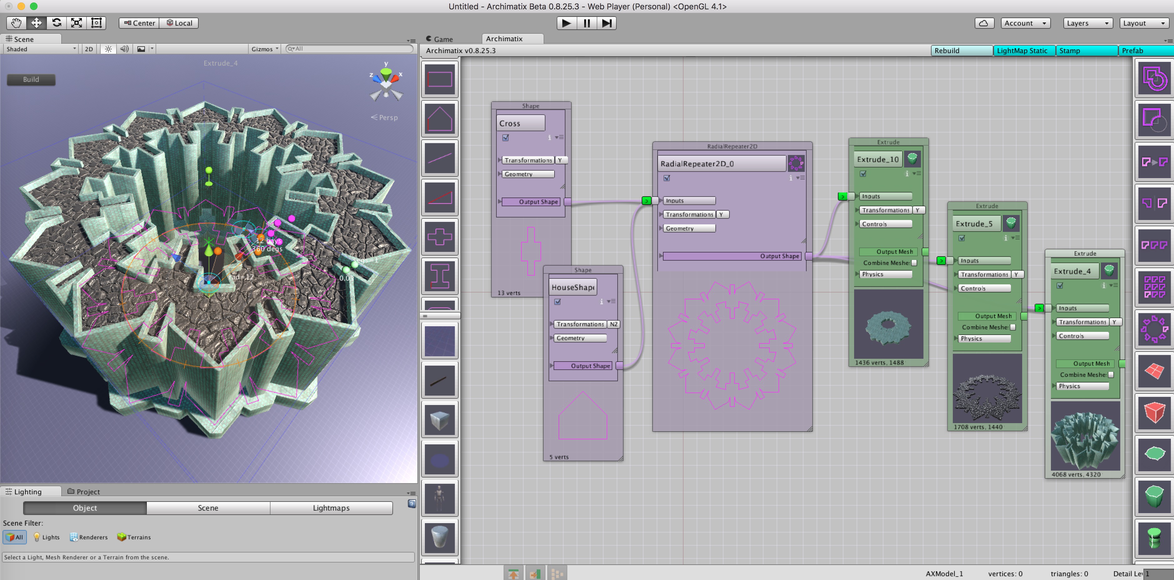The width and height of the screenshot is (1174, 580).
Task: Select the radial repeater node icon
Action: coord(1154,328)
